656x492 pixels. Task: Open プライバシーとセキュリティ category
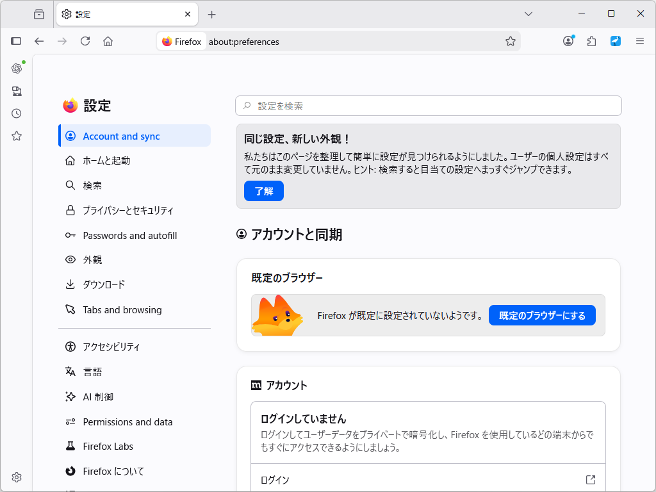coord(135,210)
